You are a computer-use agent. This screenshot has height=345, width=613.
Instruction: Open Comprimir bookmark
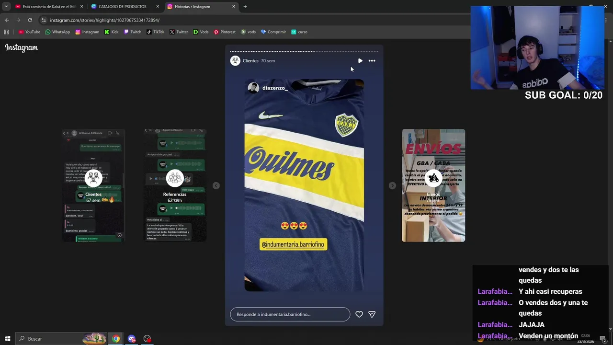pyautogui.click(x=273, y=32)
